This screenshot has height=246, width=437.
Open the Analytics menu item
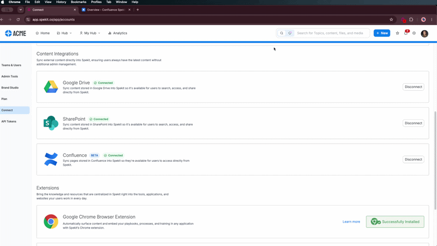tap(117, 33)
